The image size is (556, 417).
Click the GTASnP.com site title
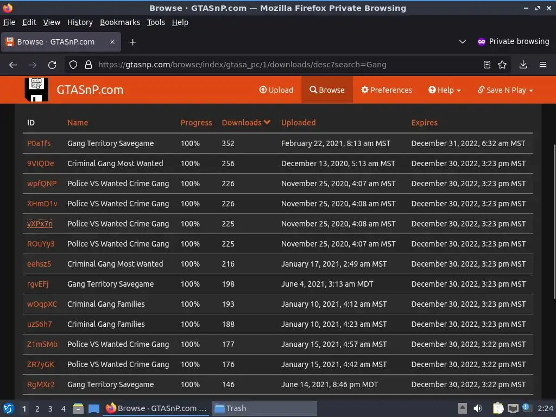coord(90,90)
